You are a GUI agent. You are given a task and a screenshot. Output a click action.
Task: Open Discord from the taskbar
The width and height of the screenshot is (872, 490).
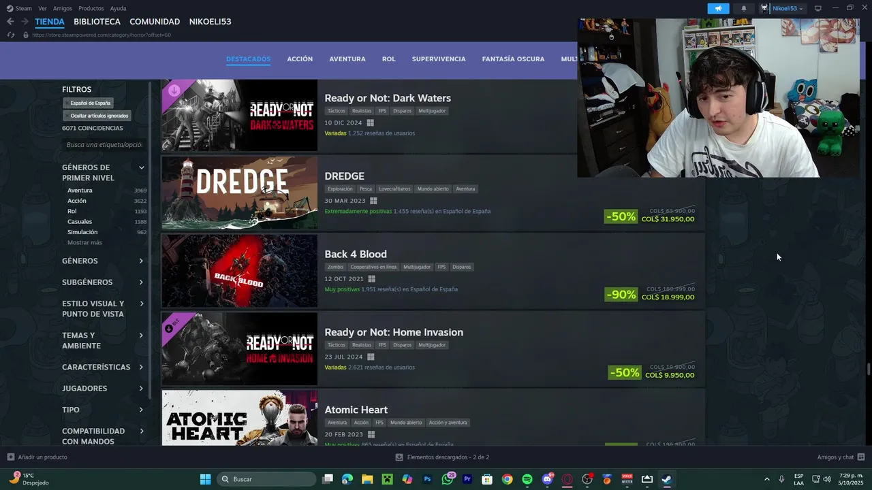pyautogui.click(x=547, y=479)
